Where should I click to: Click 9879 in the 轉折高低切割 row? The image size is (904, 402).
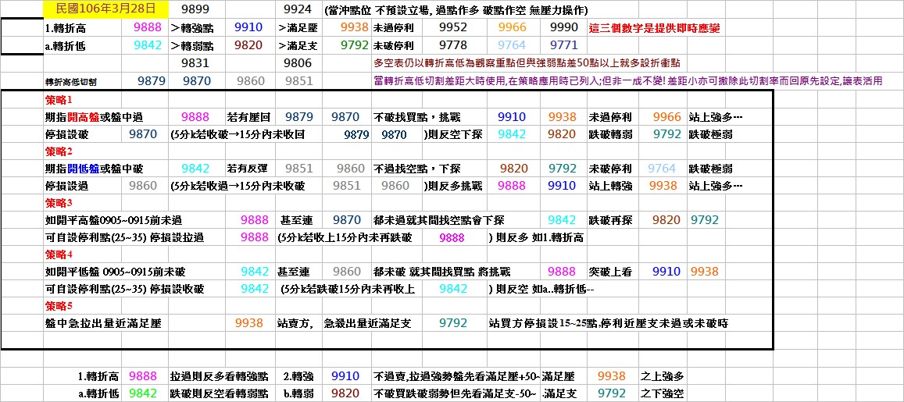[x=152, y=81]
